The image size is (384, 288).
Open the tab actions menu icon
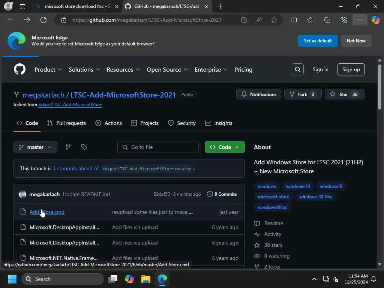(22, 6)
